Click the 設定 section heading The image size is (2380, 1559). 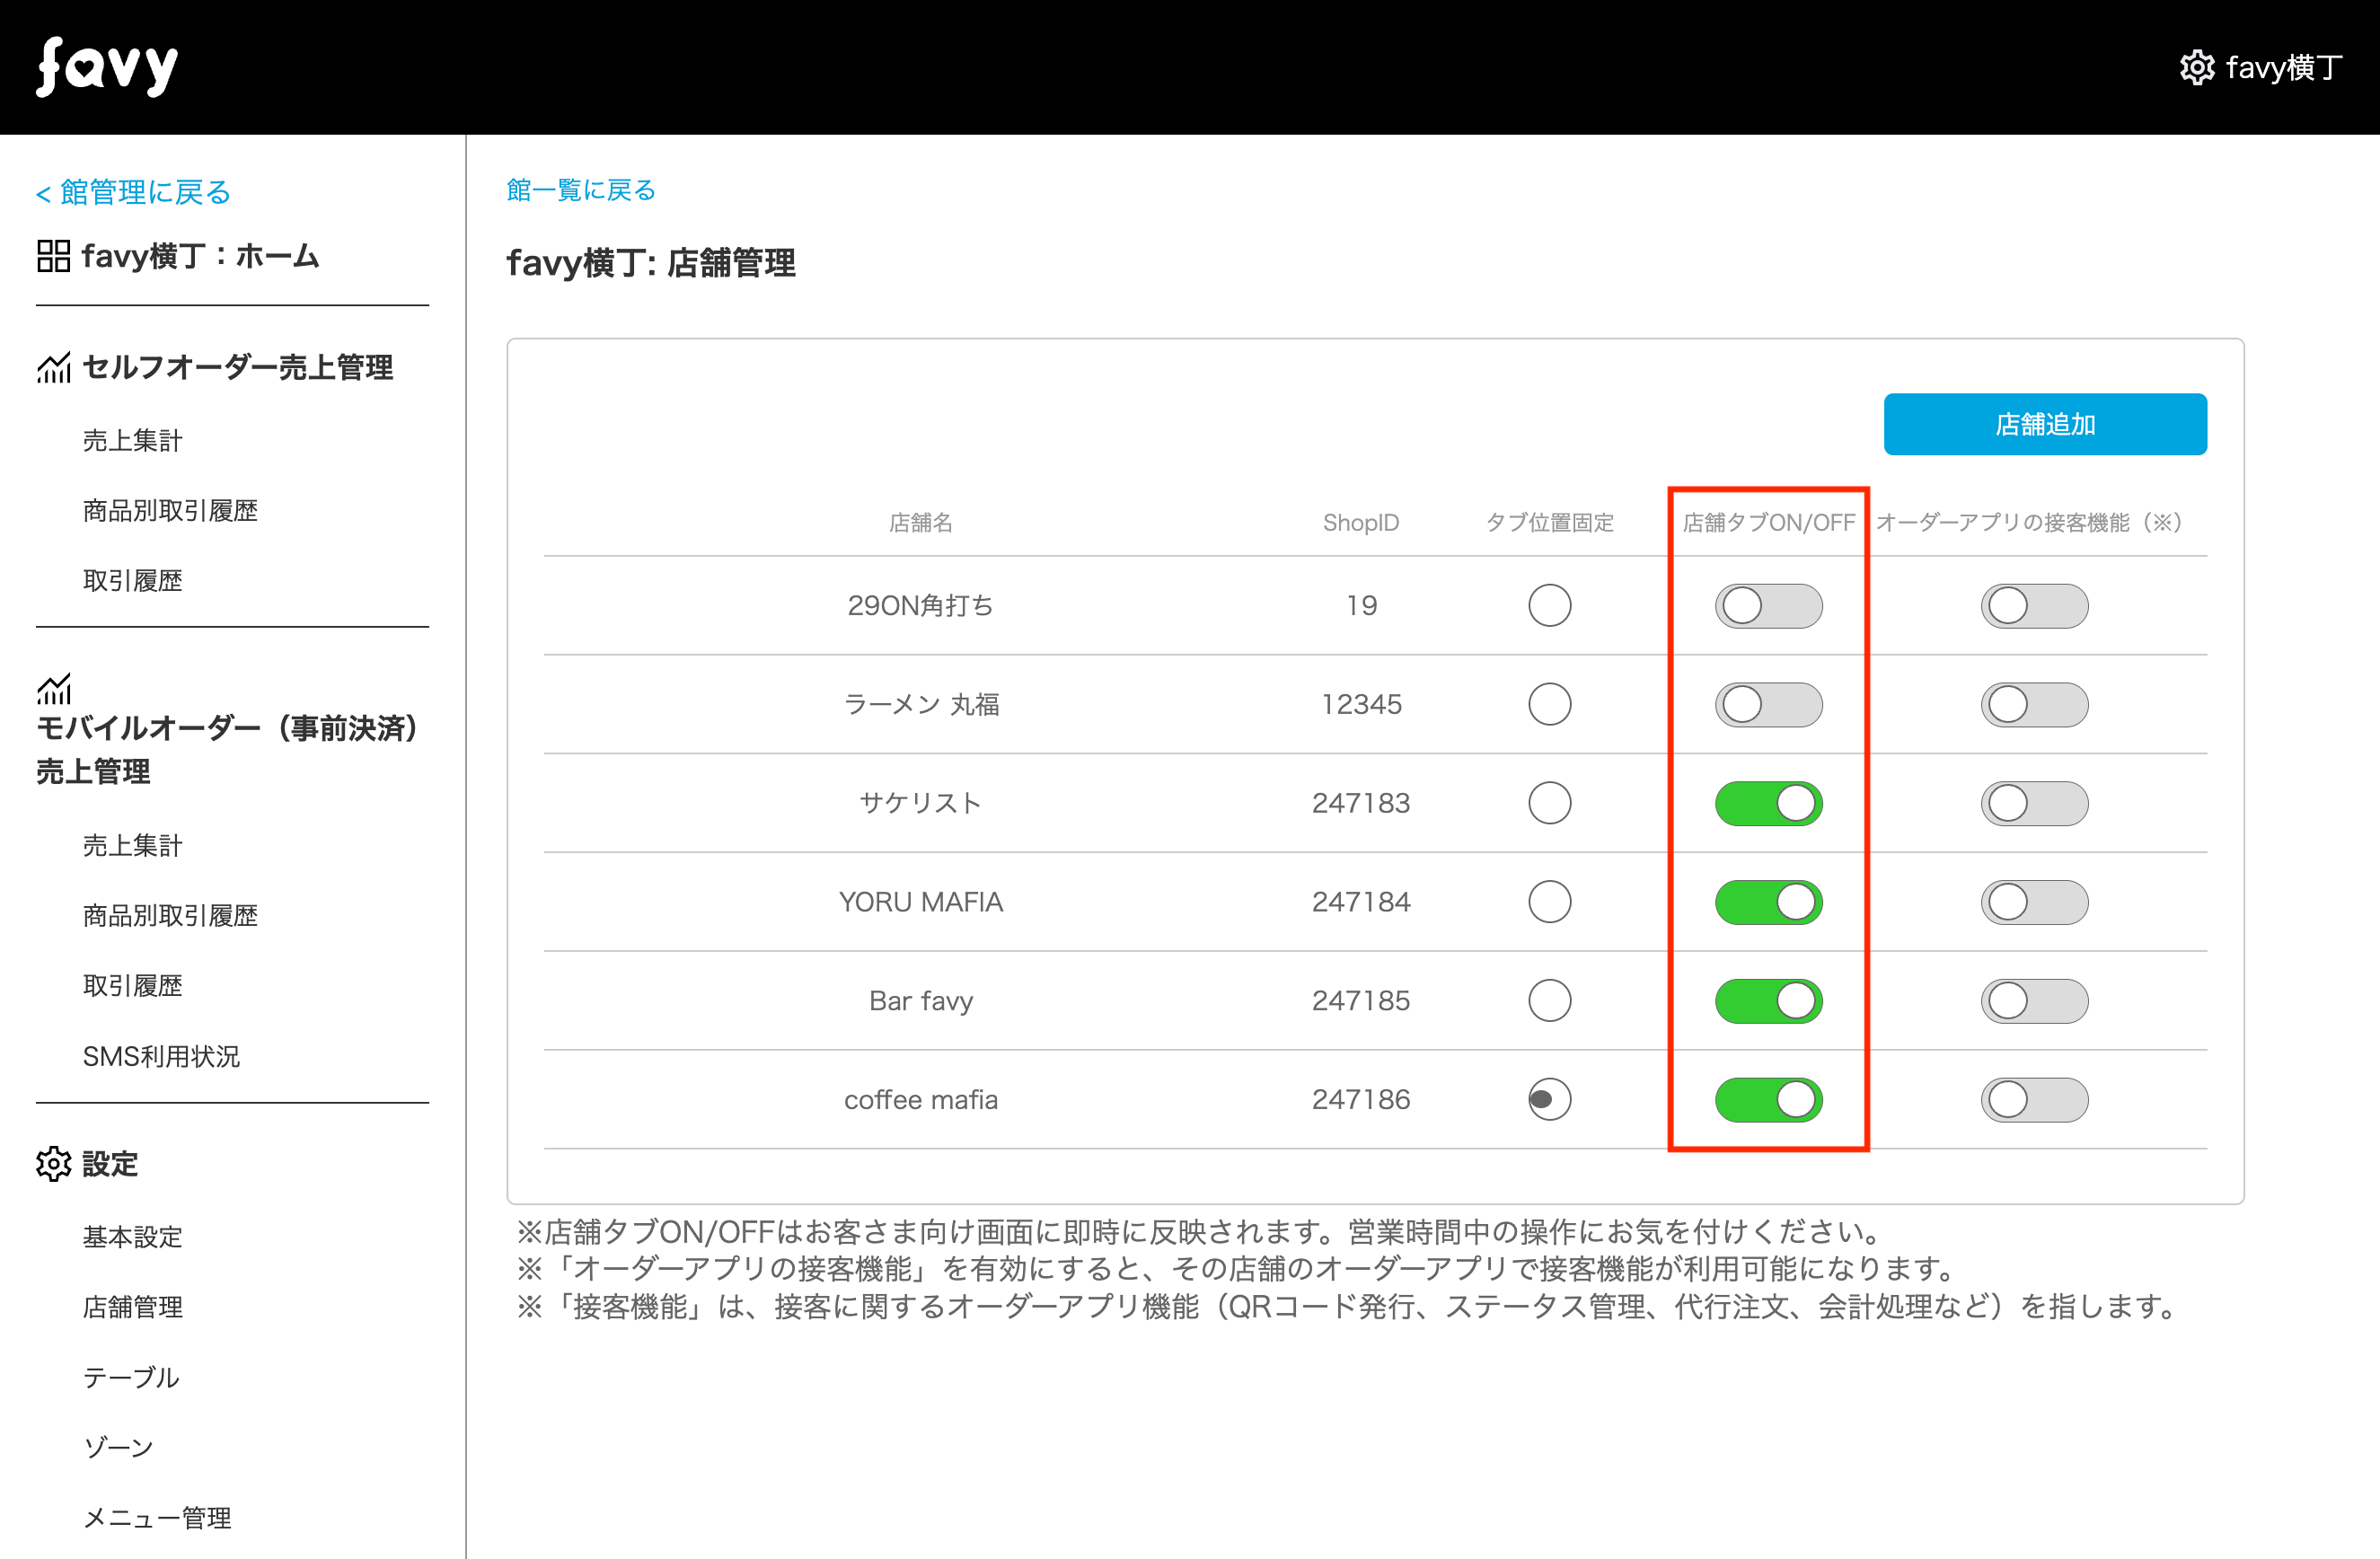click(x=110, y=1164)
